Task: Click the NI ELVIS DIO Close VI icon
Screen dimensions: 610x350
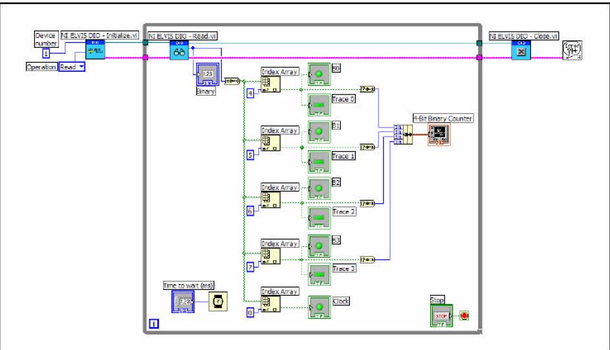Action: (x=520, y=52)
